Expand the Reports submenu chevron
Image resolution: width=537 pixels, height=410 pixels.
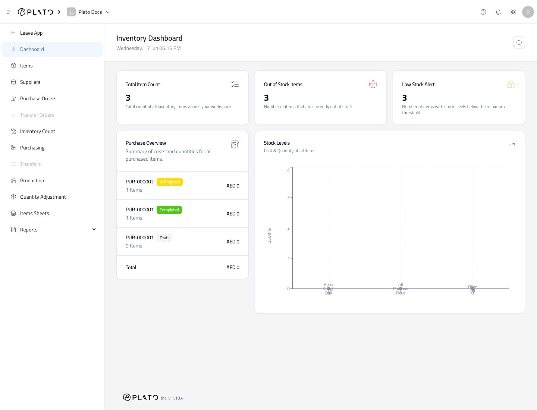94,230
